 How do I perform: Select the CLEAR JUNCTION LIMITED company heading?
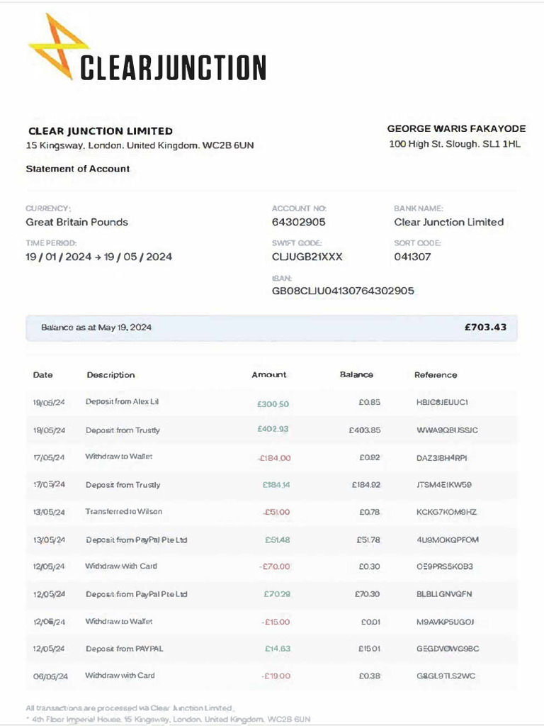[101, 131]
